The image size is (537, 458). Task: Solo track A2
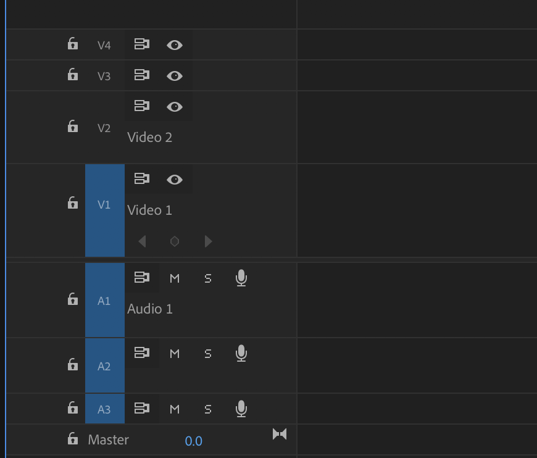[208, 354]
